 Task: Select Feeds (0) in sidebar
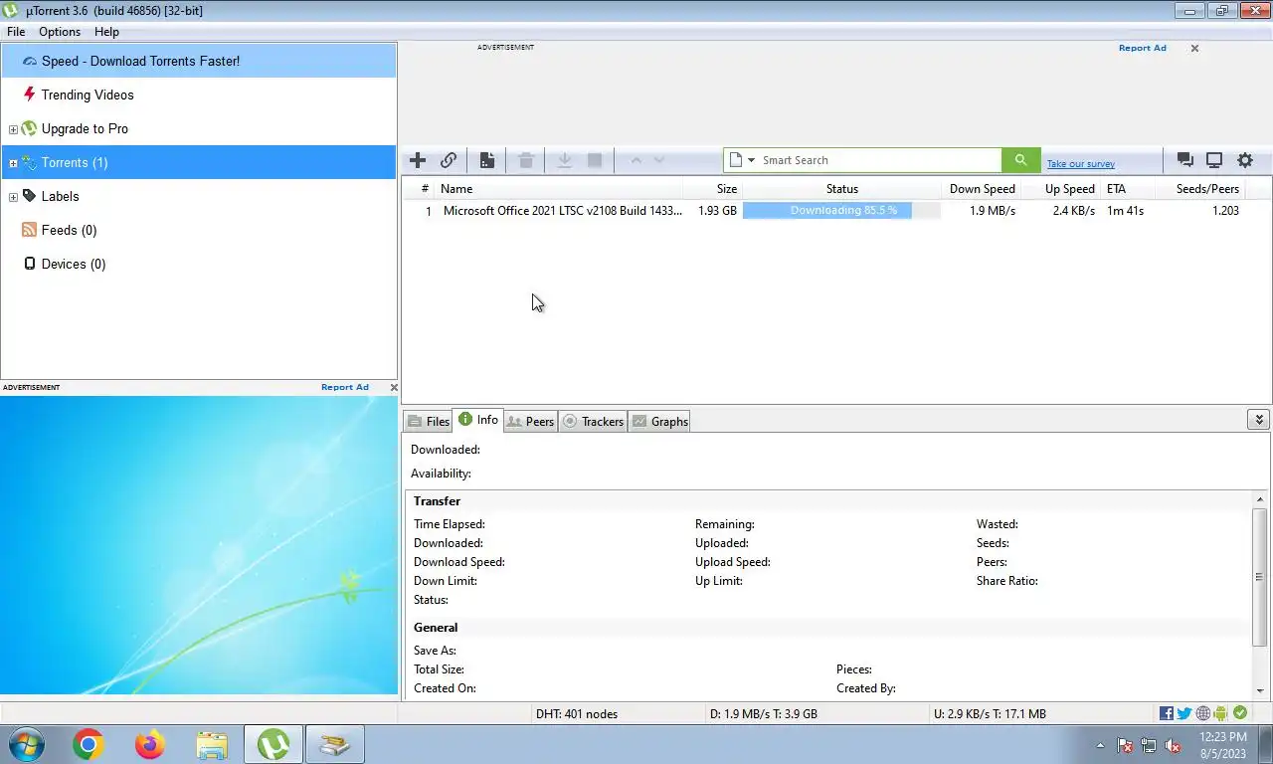click(x=199, y=230)
